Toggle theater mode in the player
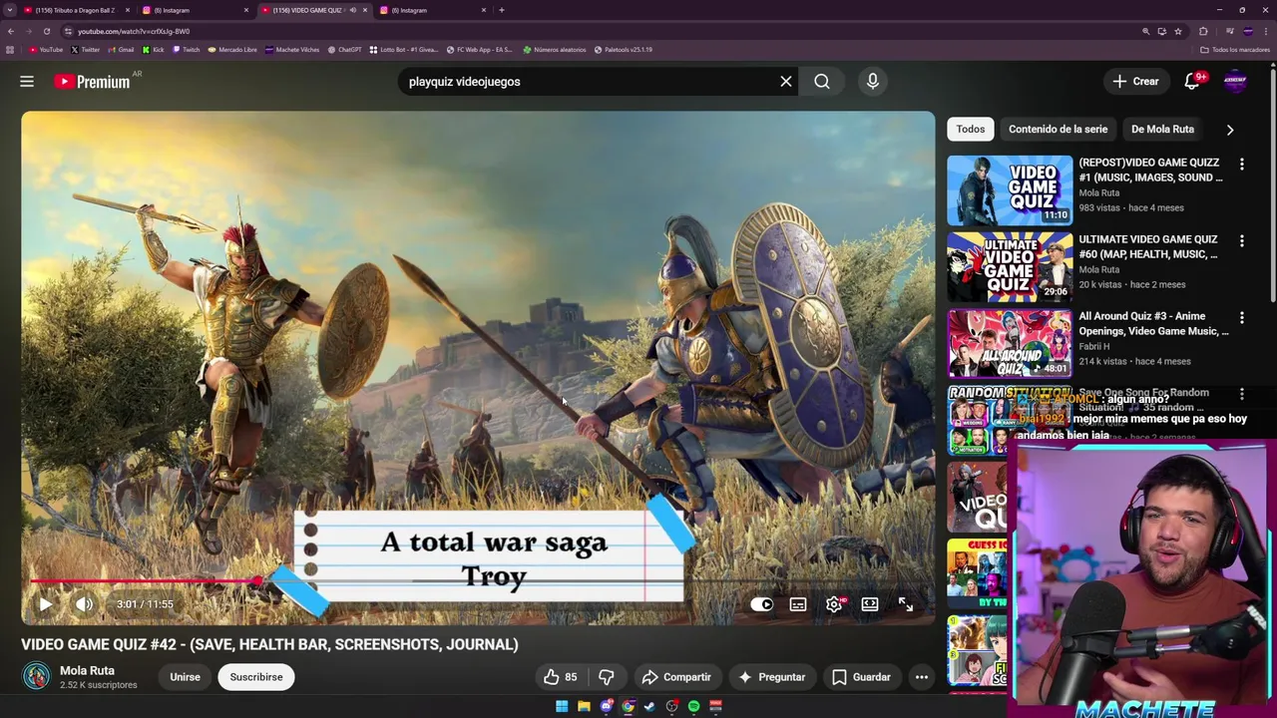This screenshot has width=1277, height=718. click(870, 604)
